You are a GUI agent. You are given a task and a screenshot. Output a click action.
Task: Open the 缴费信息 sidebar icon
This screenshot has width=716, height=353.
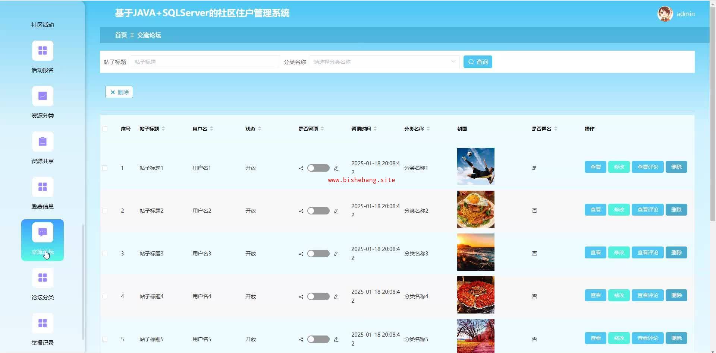click(43, 187)
